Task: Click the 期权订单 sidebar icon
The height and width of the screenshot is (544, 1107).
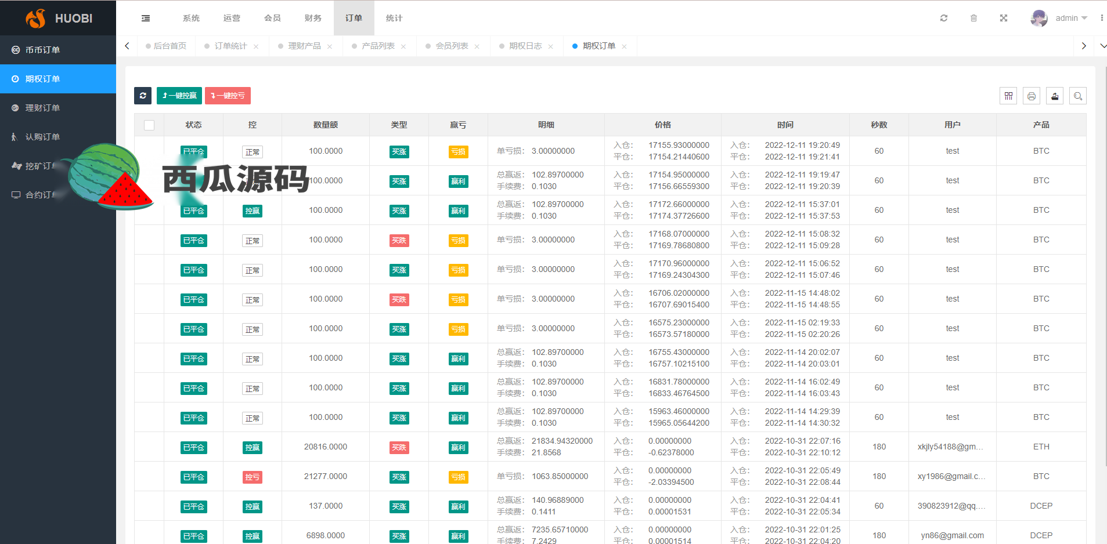Action: coord(16,79)
